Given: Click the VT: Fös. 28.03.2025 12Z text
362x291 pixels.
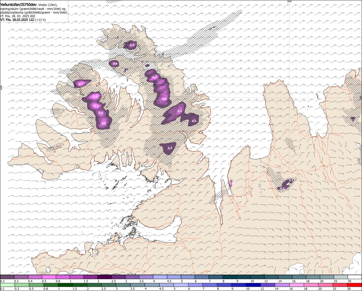Looking at the screenshot, I should 17,20.
